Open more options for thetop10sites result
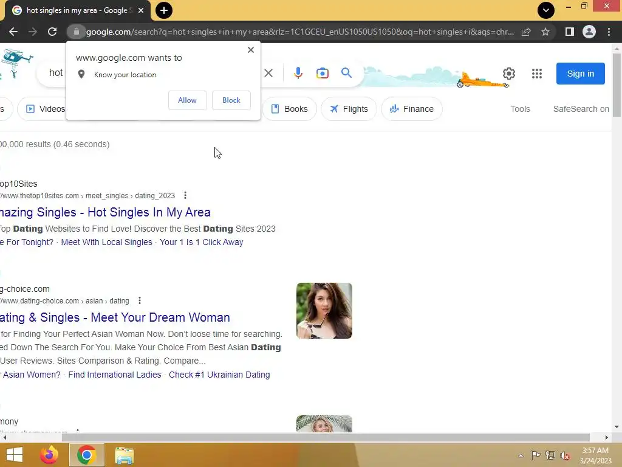 point(185,195)
